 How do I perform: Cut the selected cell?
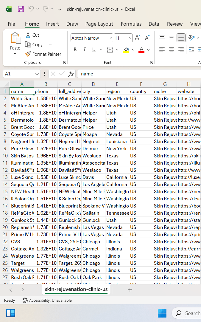pos(32,35)
